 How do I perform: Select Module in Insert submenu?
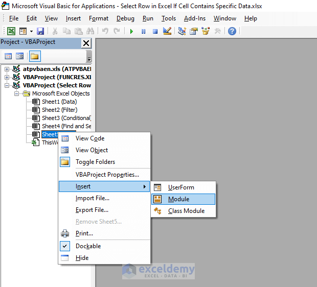coord(184,199)
